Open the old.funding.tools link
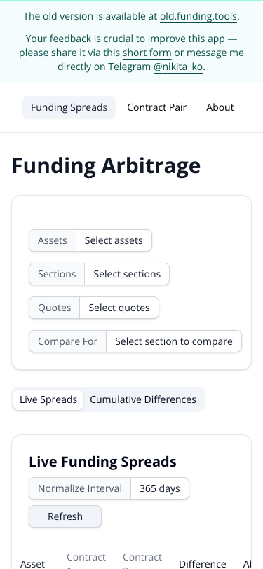Image resolution: width=263 pixels, height=569 pixels. (198, 16)
